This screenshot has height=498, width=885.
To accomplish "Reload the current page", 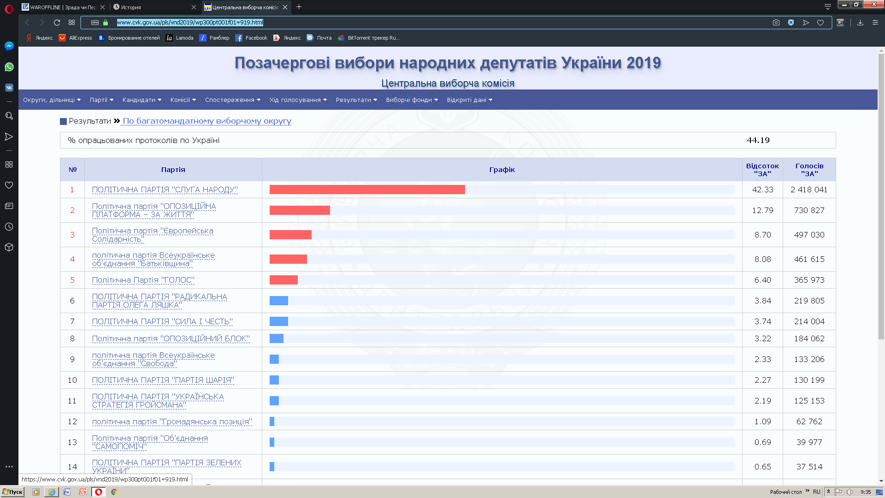I will tap(57, 23).
